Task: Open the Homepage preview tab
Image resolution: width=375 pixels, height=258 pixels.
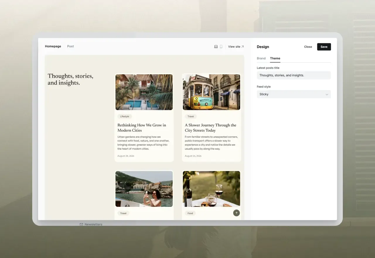Action: coord(53,46)
